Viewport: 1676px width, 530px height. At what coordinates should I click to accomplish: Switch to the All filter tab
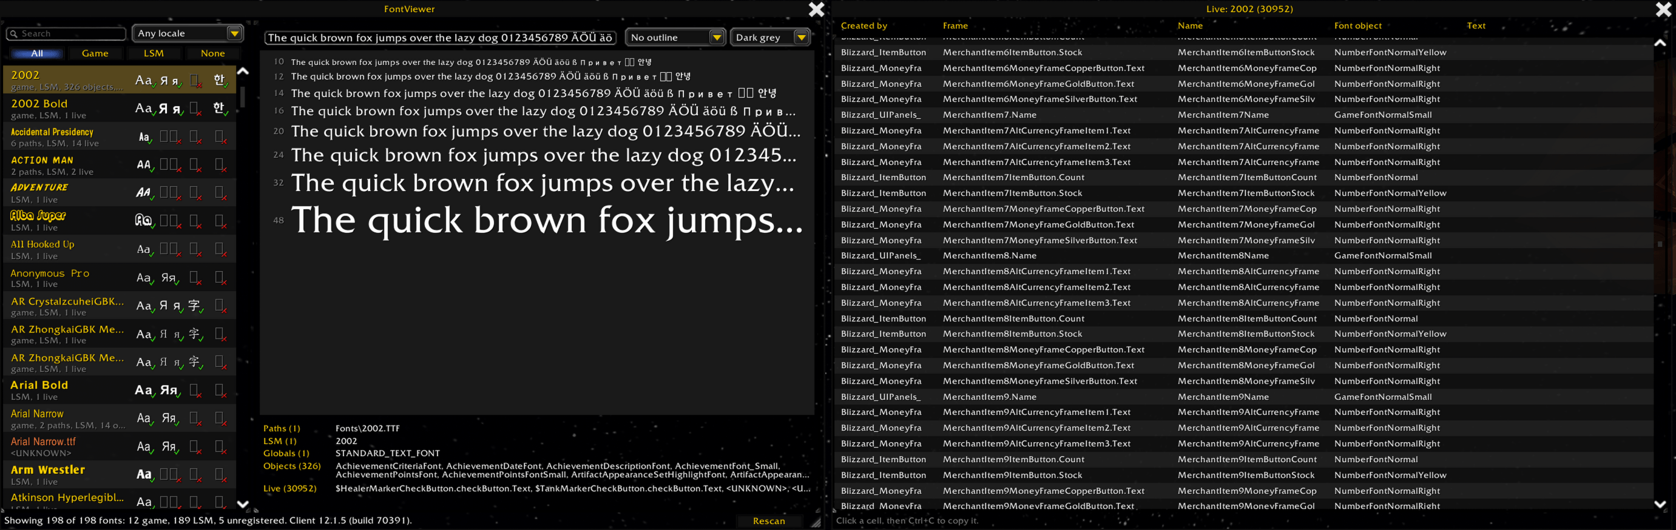coord(37,53)
